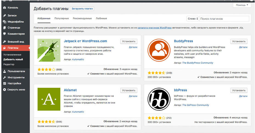Viewport: 255px width, 133px height.
Task: Click the Добавить плагины page heading
Action: (51, 9)
